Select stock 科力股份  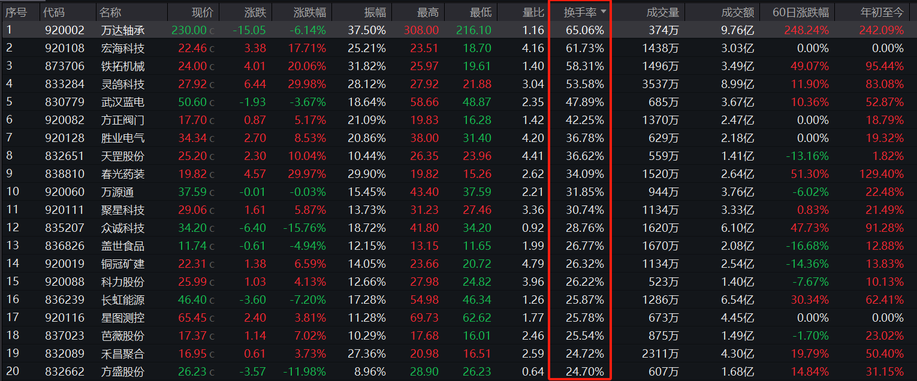click(123, 282)
